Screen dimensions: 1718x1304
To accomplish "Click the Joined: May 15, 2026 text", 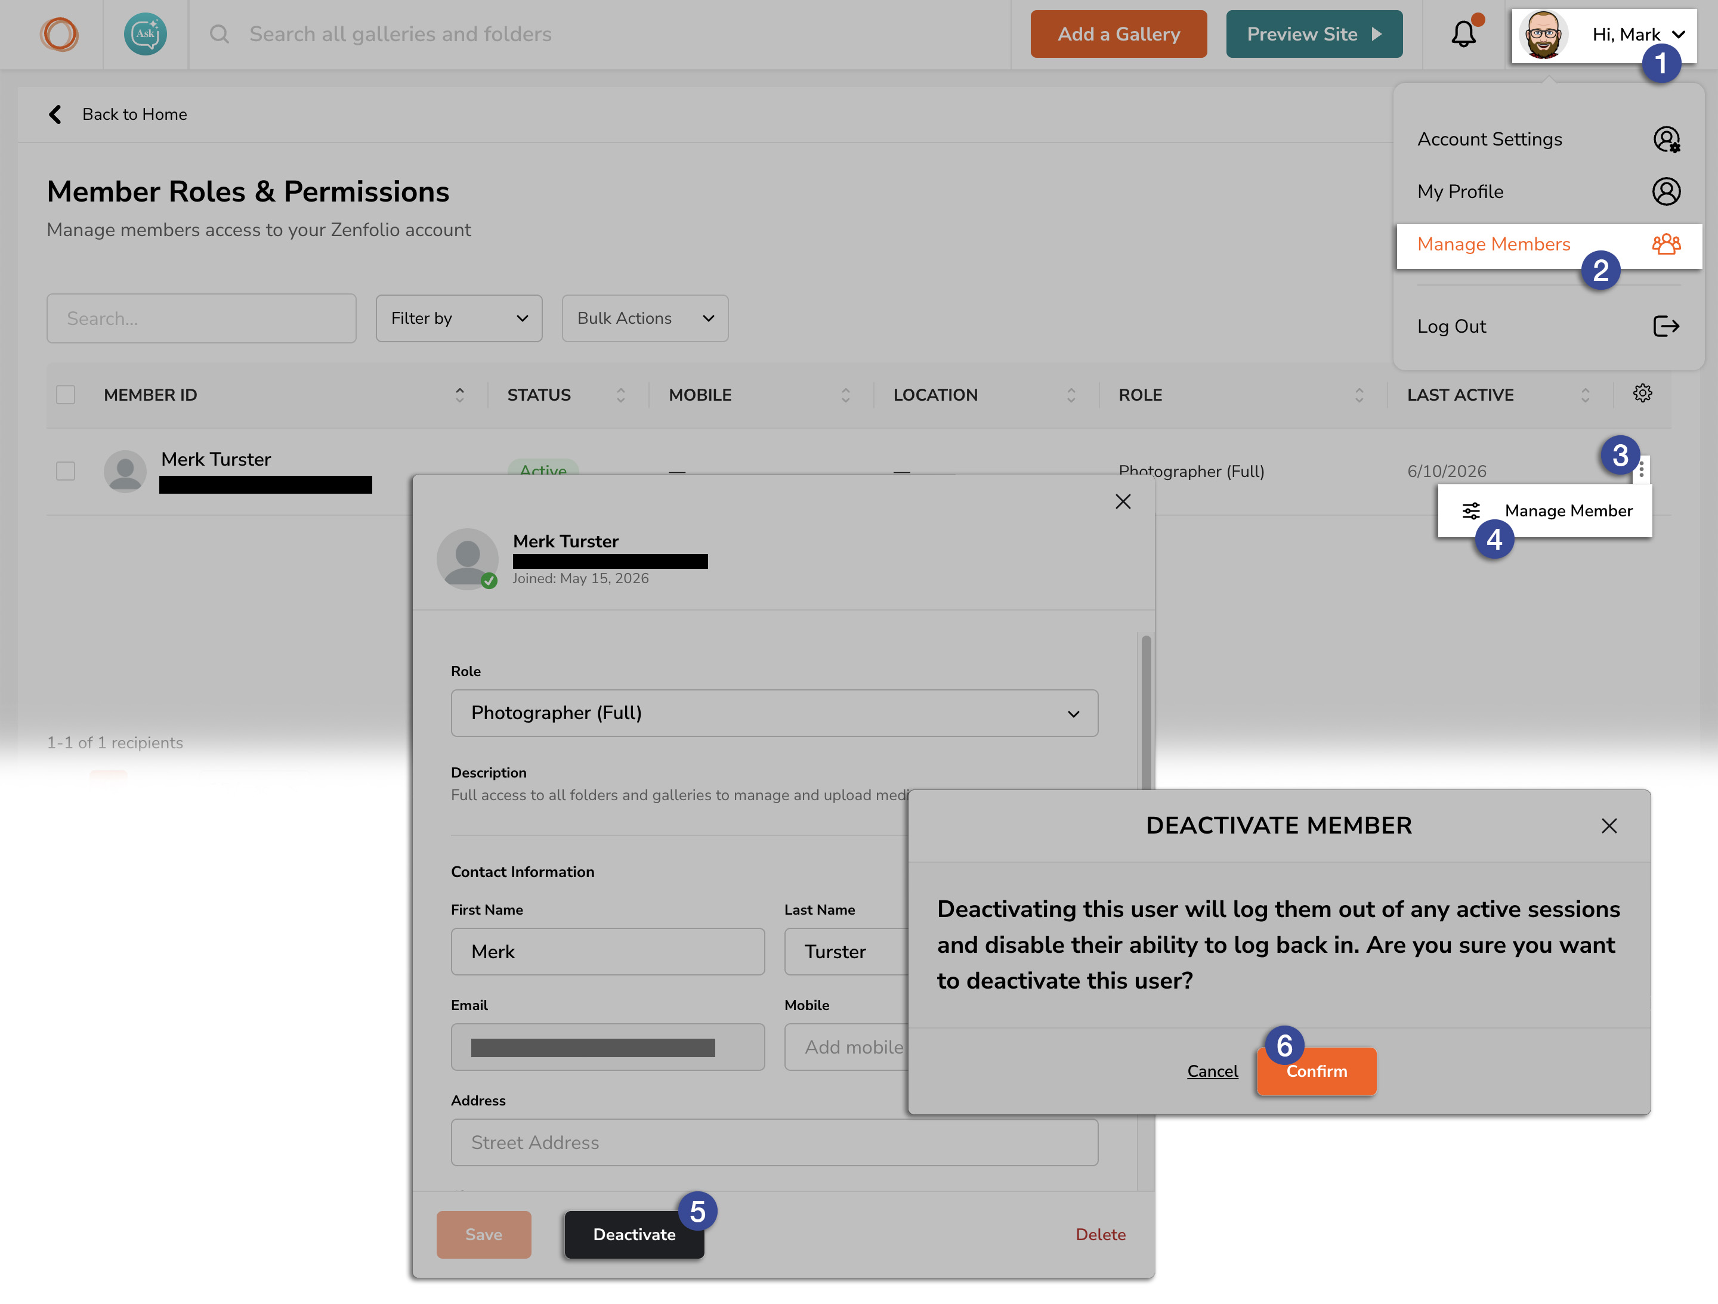I will pos(580,578).
